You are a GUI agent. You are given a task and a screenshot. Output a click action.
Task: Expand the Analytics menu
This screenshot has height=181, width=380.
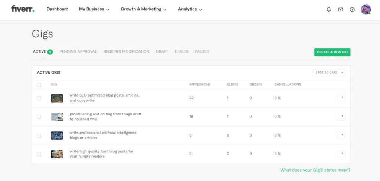point(190,9)
